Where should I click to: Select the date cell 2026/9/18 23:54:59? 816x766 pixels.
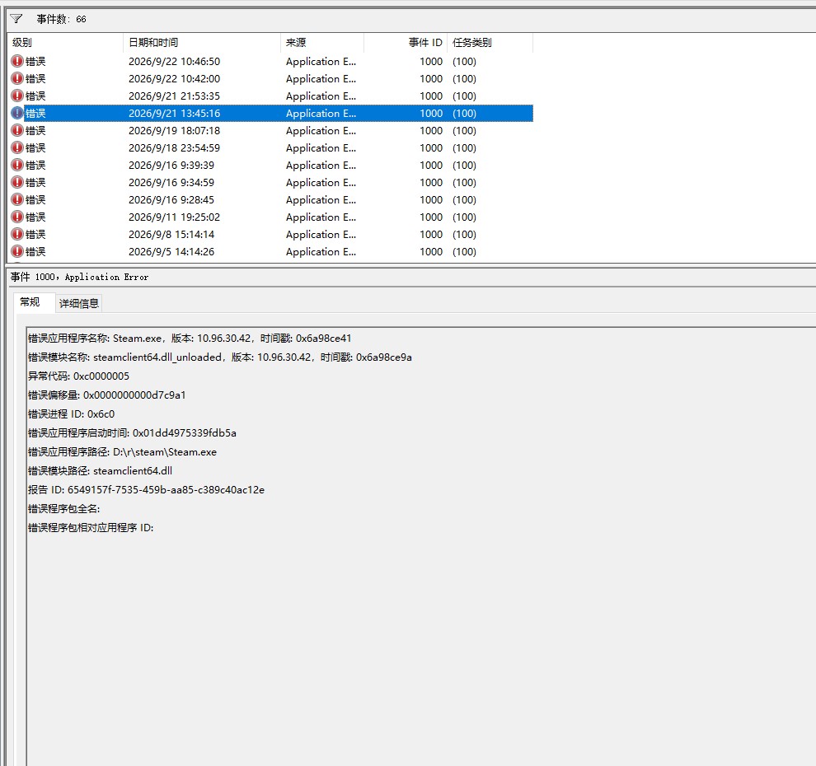click(175, 147)
